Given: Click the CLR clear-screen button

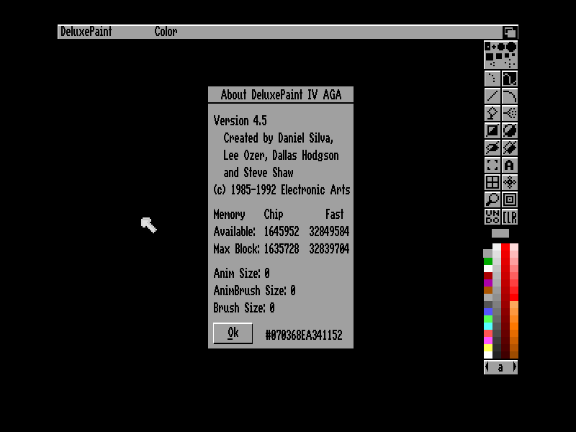Looking at the screenshot, I should click(x=510, y=217).
